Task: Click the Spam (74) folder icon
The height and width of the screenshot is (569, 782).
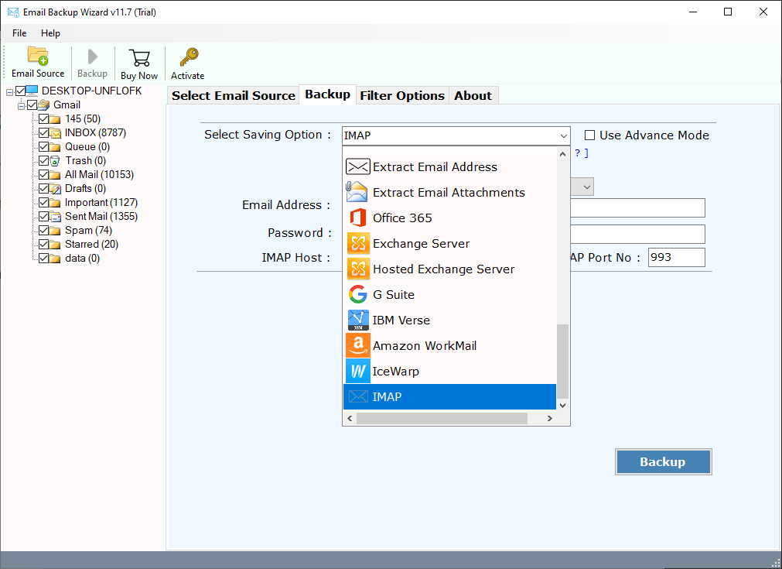Action: (55, 230)
